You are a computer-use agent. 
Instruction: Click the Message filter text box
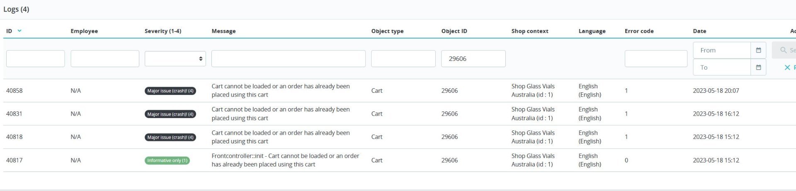click(288, 58)
